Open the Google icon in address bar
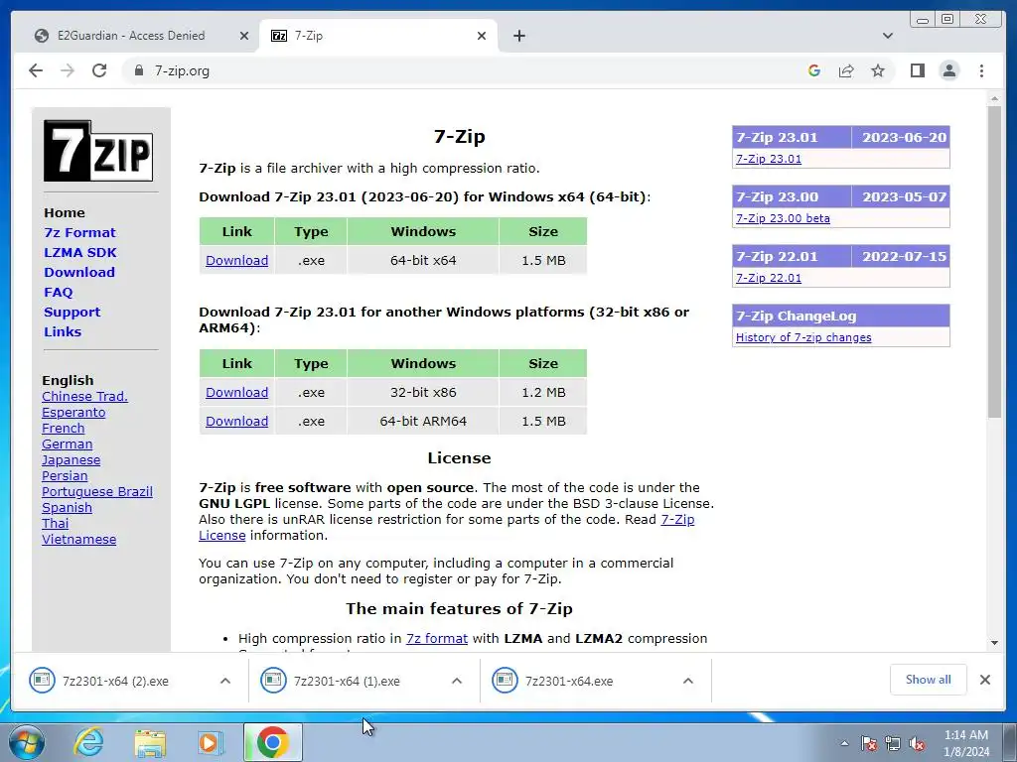The width and height of the screenshot is (1017, 762). [x=814, y=70]
